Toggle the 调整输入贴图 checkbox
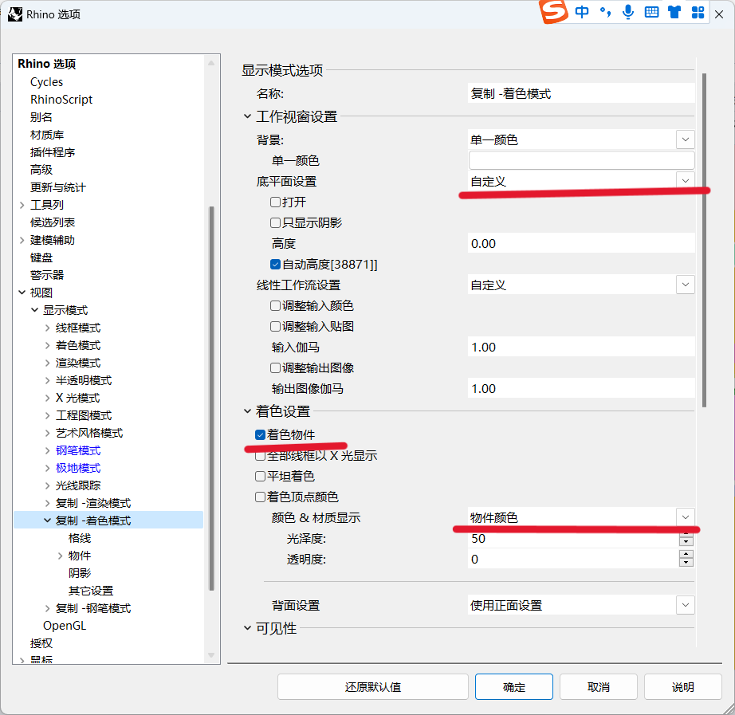735x715 pixels. click(276, 326)
